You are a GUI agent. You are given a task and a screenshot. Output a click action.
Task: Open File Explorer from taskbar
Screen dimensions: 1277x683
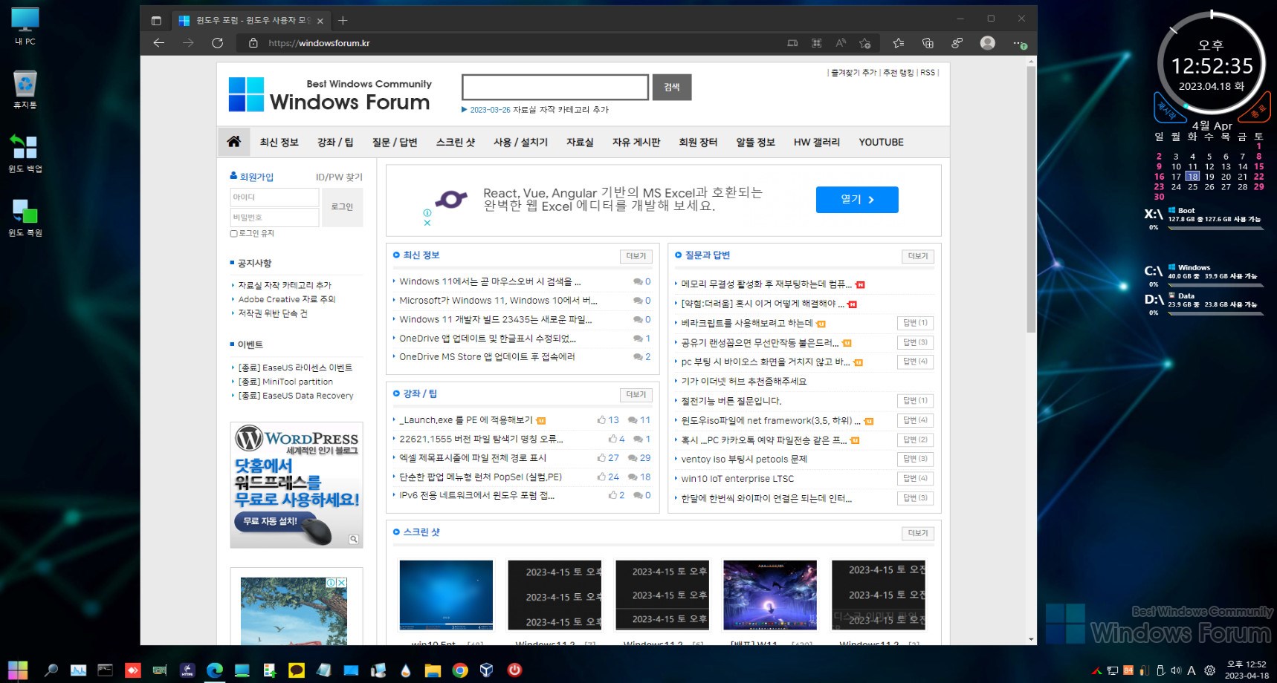pyautogui.click(x=433, y=670)
